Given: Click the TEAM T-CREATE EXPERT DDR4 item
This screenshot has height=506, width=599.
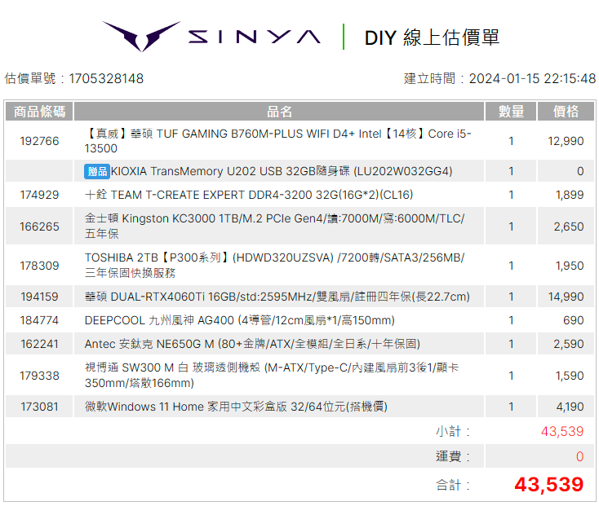Looking at the screenshot, I should [x=249, y=195].
